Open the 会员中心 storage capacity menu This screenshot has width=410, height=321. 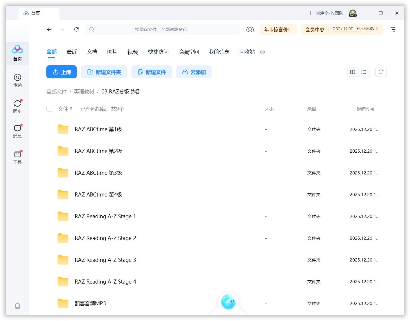pyautogui.click(x=315, y=29)
